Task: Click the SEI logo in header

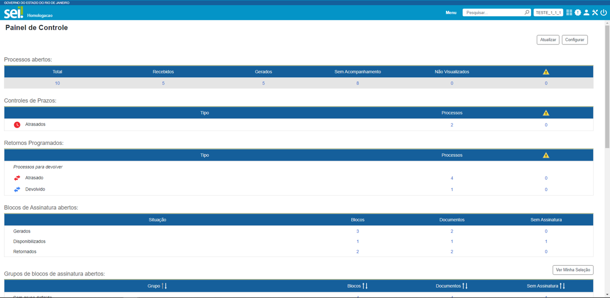Action: [13, 13]
